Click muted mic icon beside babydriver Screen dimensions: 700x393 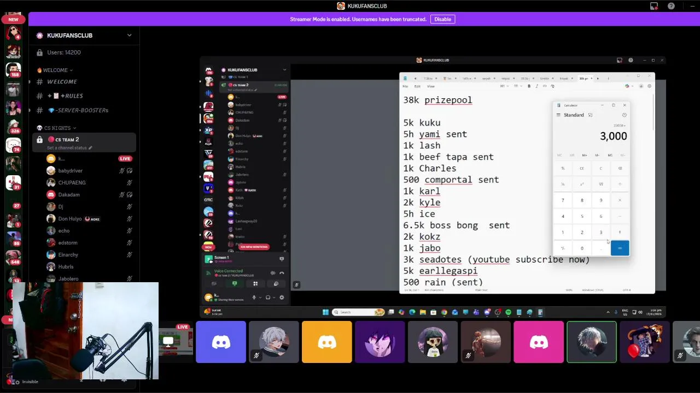[122, 171]
